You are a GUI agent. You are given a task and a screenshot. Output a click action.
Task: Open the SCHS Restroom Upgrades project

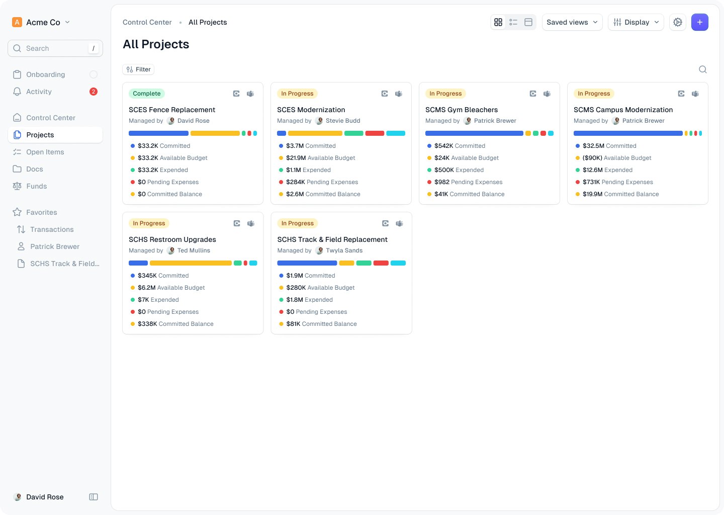point(172,239)
